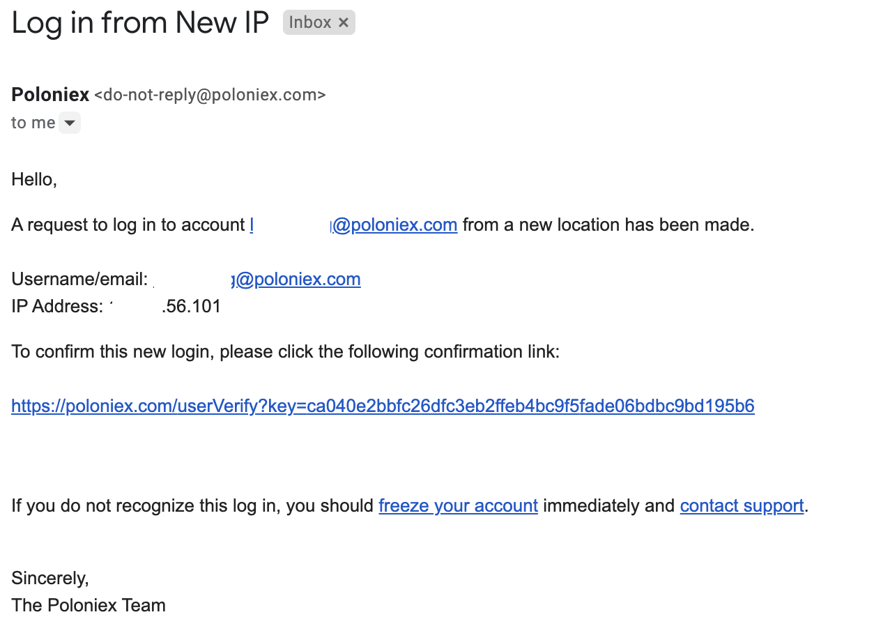Click the IP address ending .56.101
Screen dimensions: 874x633
click(165, 306)
